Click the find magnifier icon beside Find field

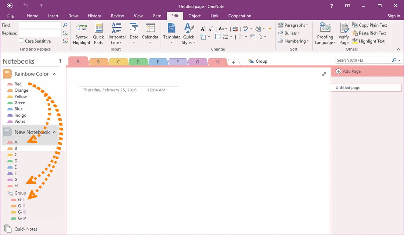[65, 25]
